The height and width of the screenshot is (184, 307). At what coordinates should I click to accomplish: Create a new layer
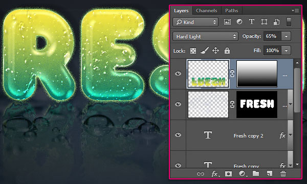270,173
